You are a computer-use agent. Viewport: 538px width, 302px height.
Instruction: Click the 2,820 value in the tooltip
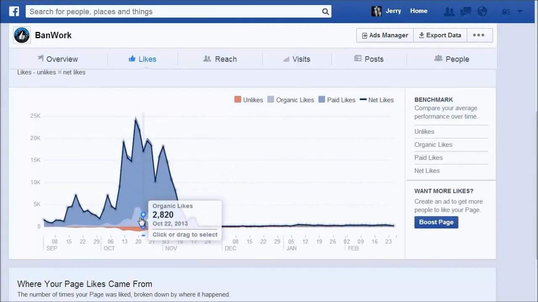(x=163, y=215)
